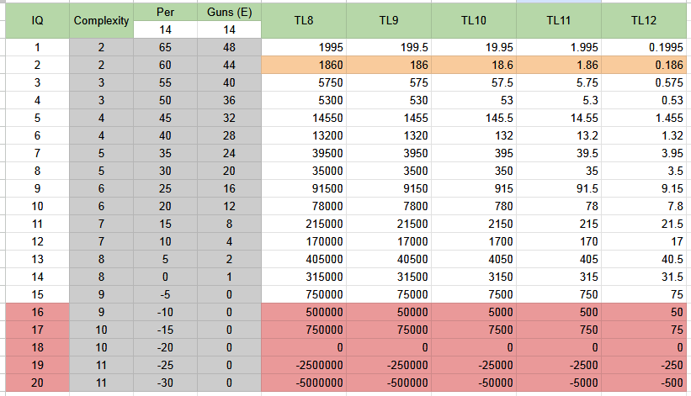691x396 pixels.
Task: Select cell 170000 in TL8 column
Action: tap(304, 241)
